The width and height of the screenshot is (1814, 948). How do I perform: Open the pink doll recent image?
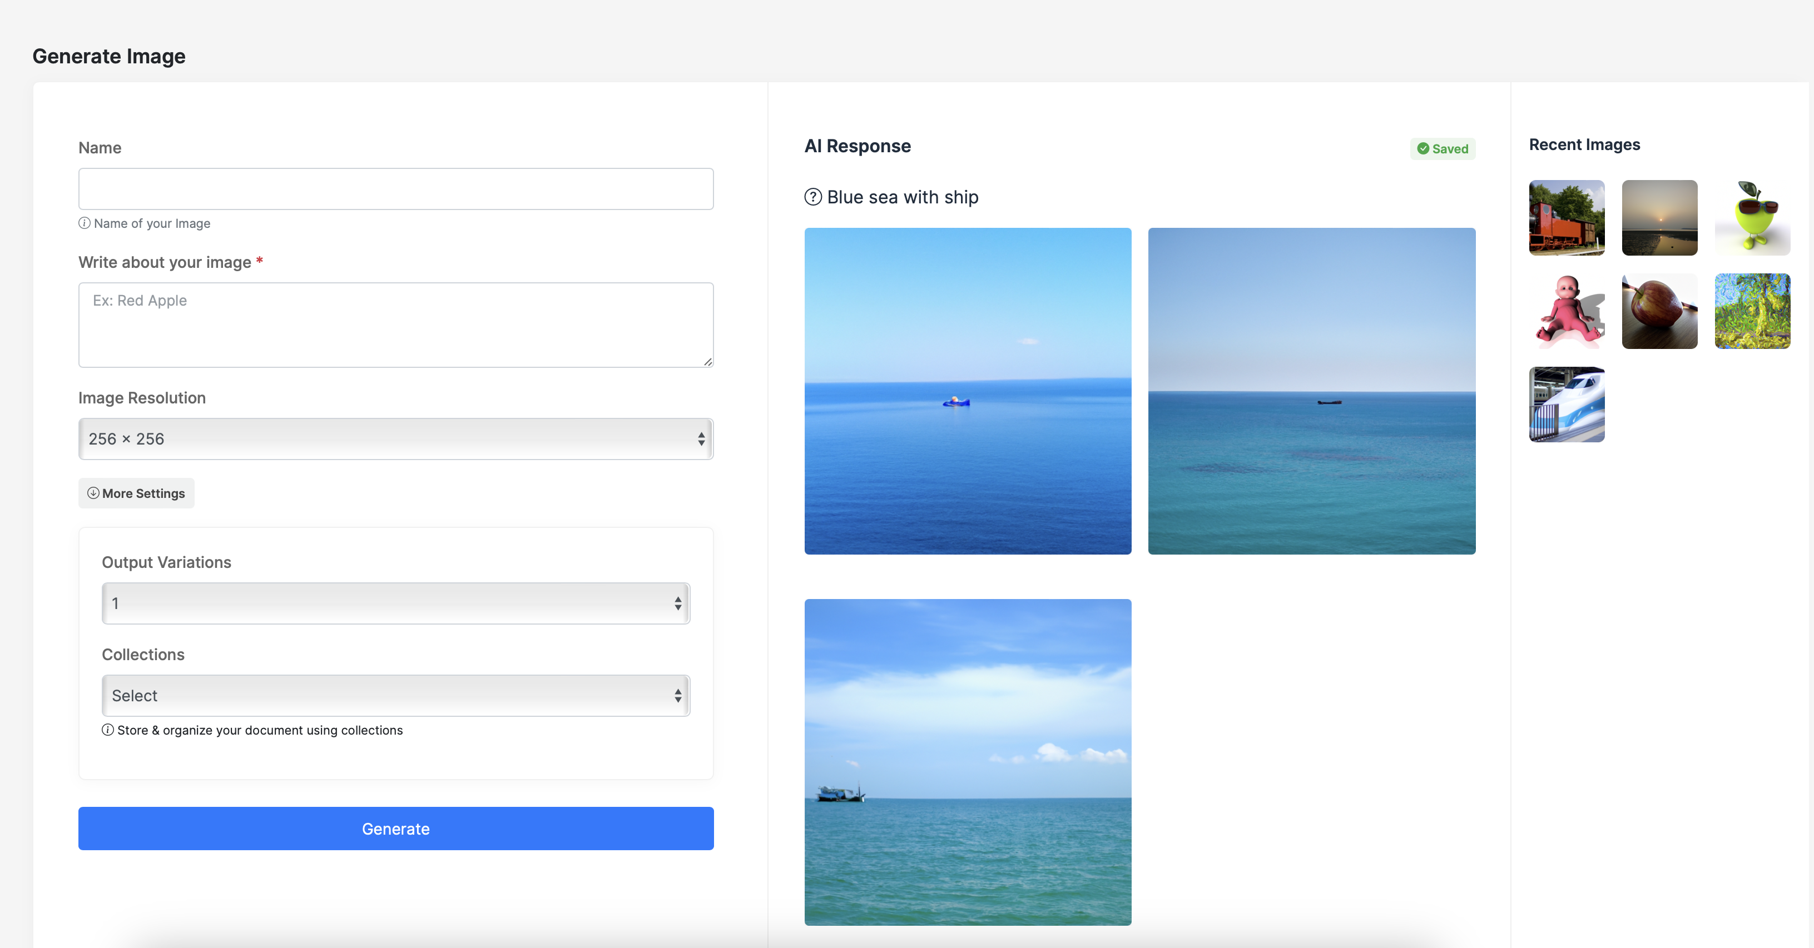1566,311
